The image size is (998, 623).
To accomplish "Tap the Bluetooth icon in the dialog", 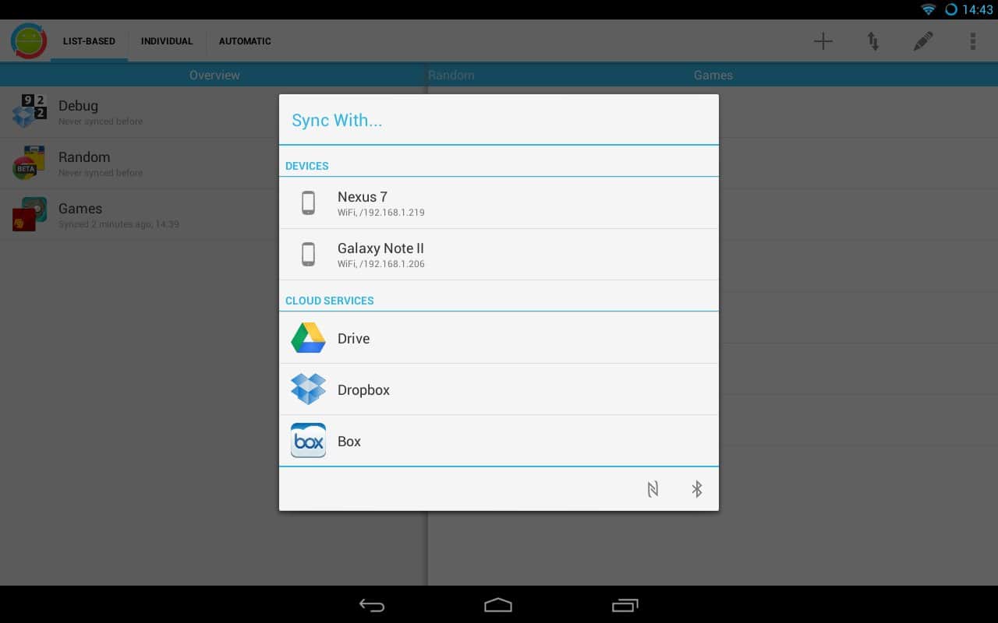I will point(697,489).
